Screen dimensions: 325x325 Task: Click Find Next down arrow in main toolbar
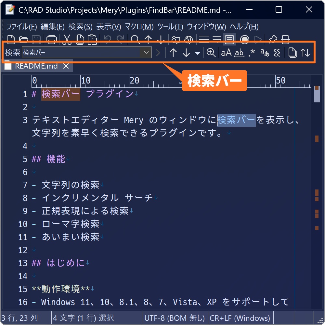pos(161,39)
